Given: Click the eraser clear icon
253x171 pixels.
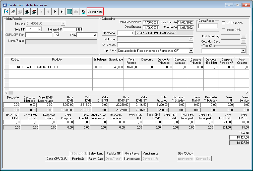Looking at the screenshot, I should point(13,11).
